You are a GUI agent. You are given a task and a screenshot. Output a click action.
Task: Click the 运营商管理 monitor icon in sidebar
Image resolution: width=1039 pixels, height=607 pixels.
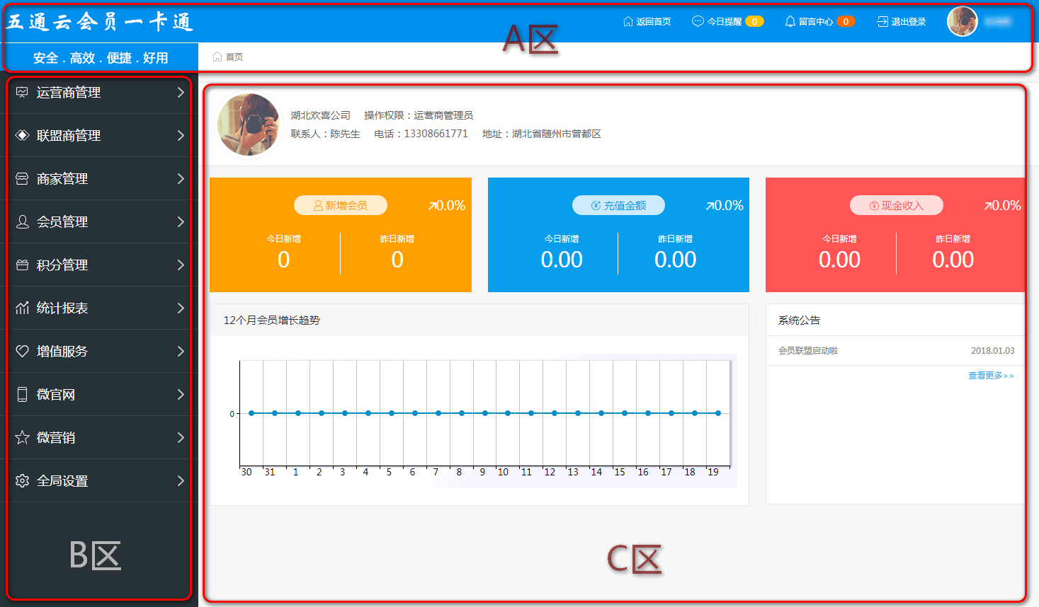tap(22, 93)
